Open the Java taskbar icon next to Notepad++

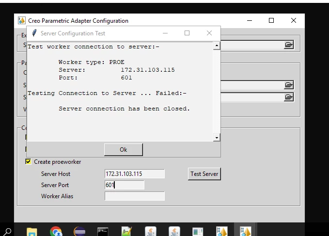click(x=151, y=231)
